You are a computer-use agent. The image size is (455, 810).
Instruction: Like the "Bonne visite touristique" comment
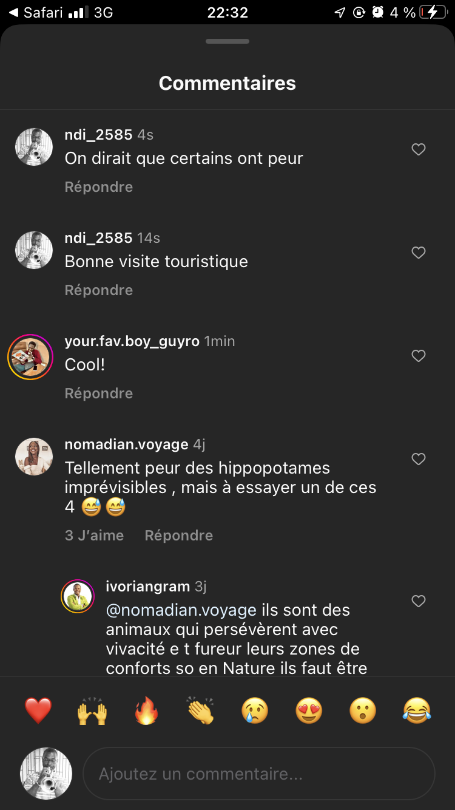[419, 253]
